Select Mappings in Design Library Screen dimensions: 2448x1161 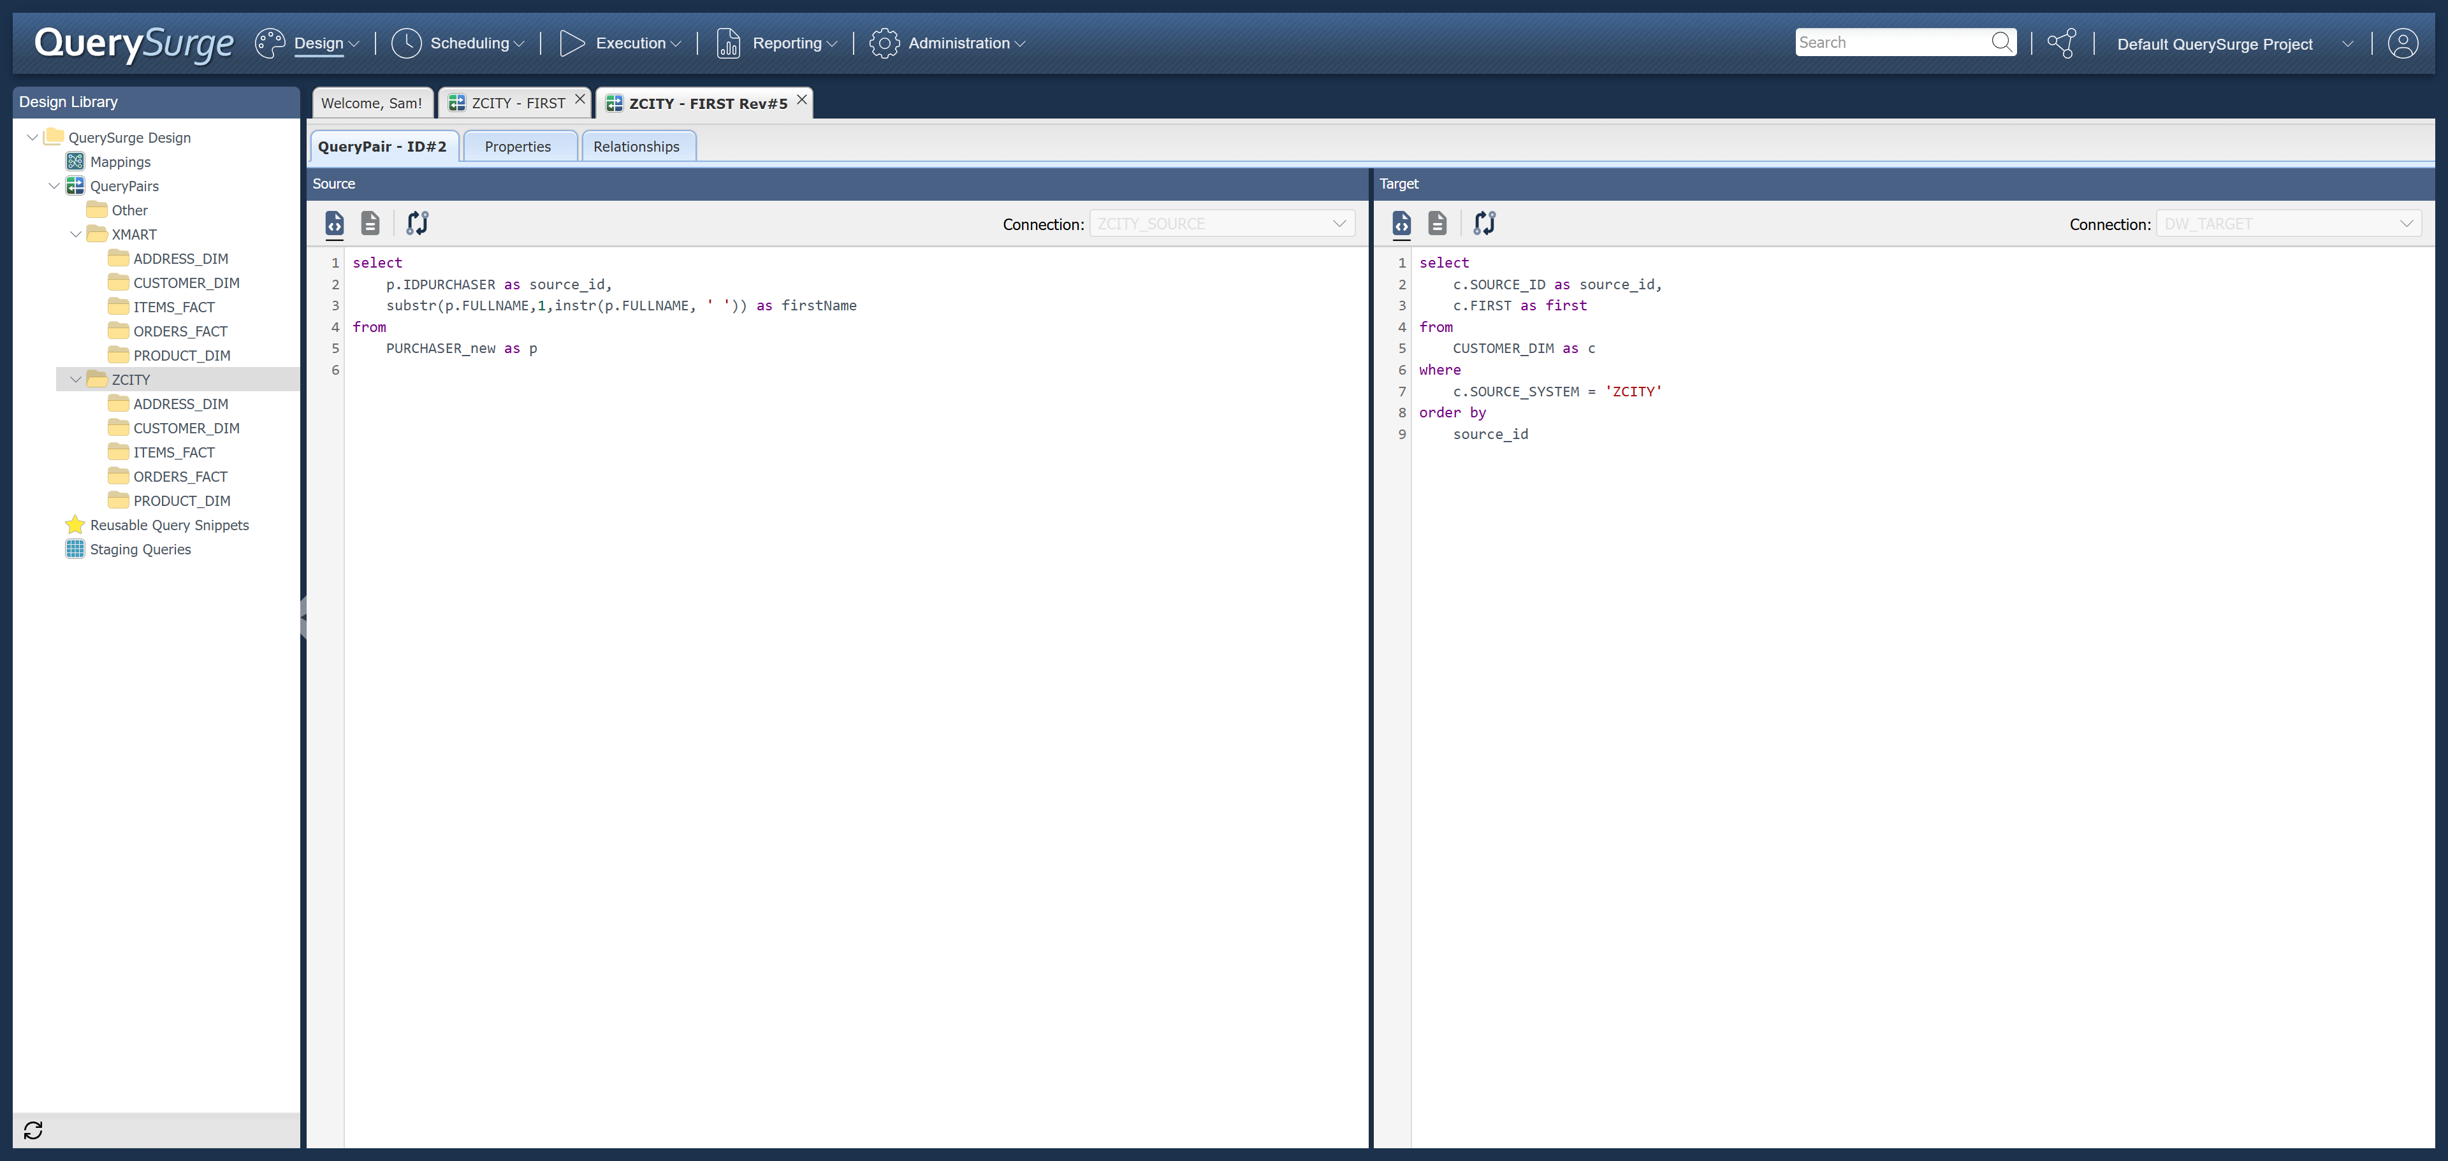(120, 161)
